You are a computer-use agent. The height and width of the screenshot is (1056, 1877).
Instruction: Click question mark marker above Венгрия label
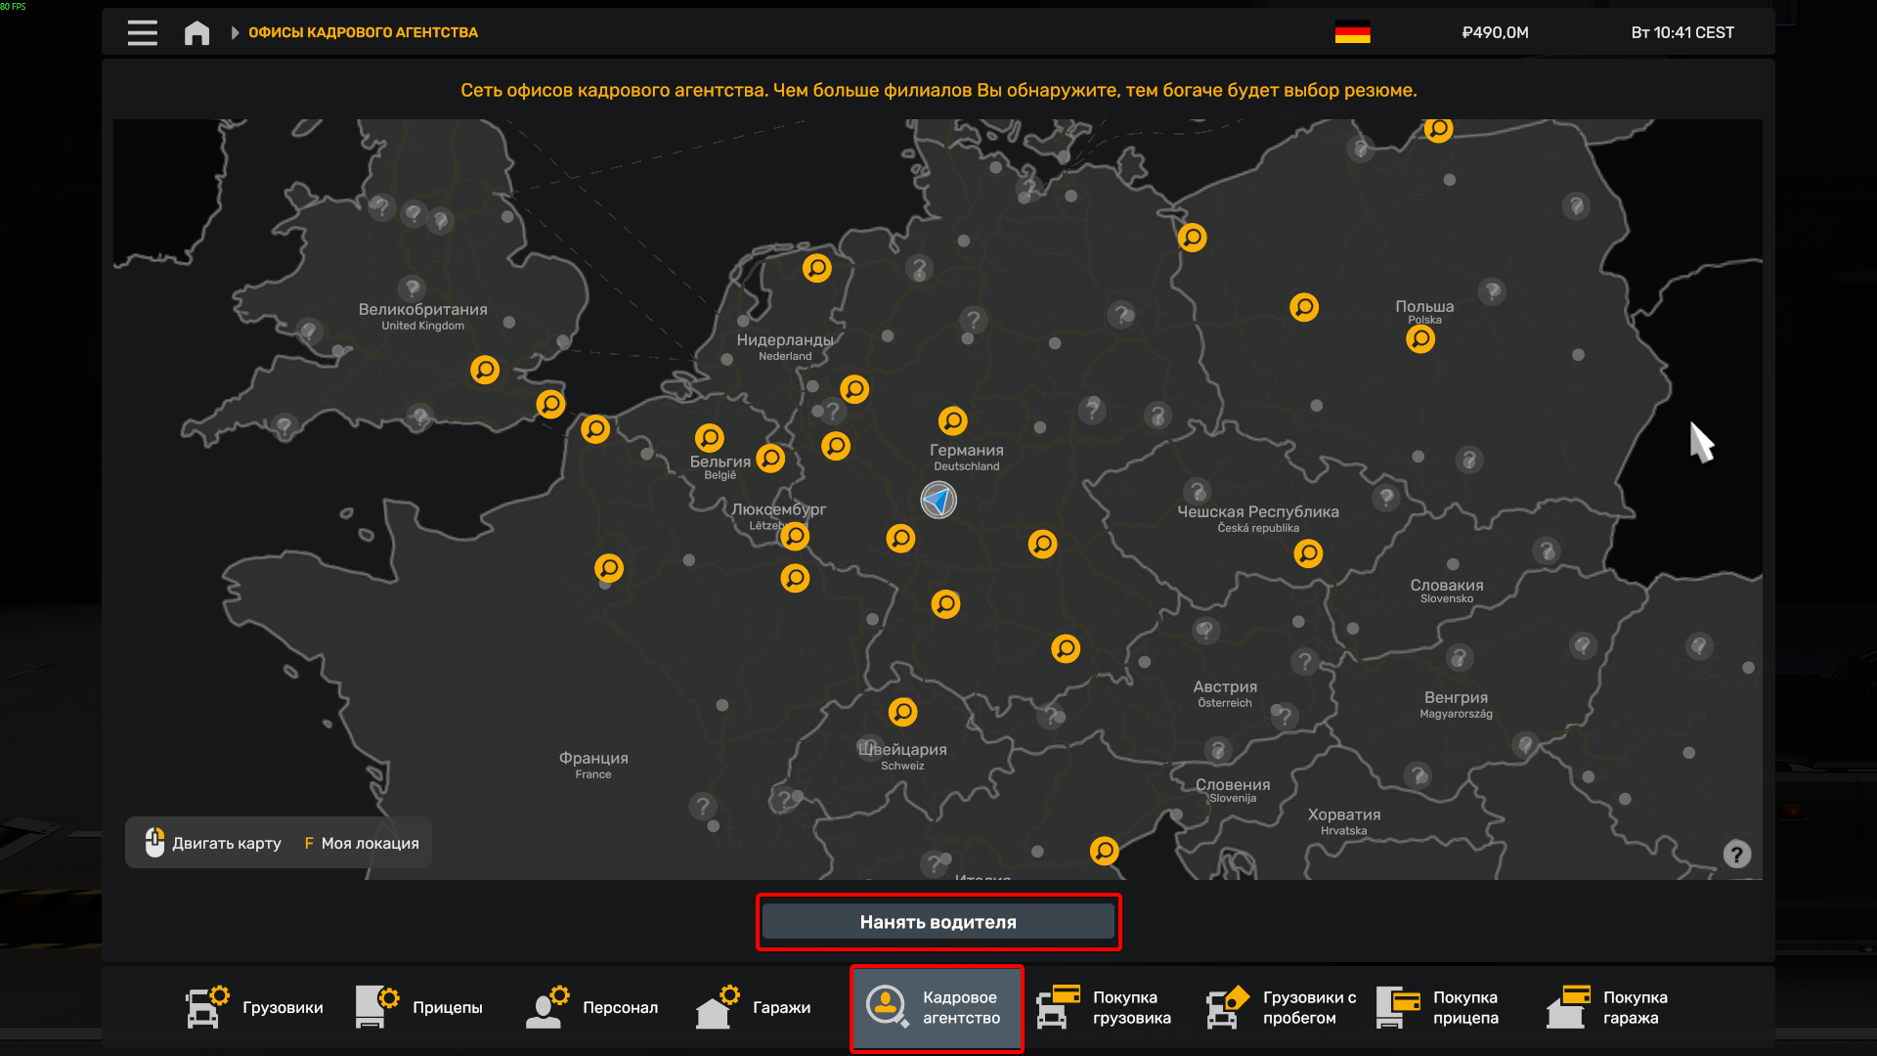1459,658
